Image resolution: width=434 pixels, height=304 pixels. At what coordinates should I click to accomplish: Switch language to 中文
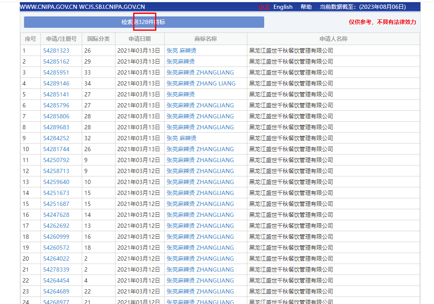pyautogui.click(x=264, y=7)
